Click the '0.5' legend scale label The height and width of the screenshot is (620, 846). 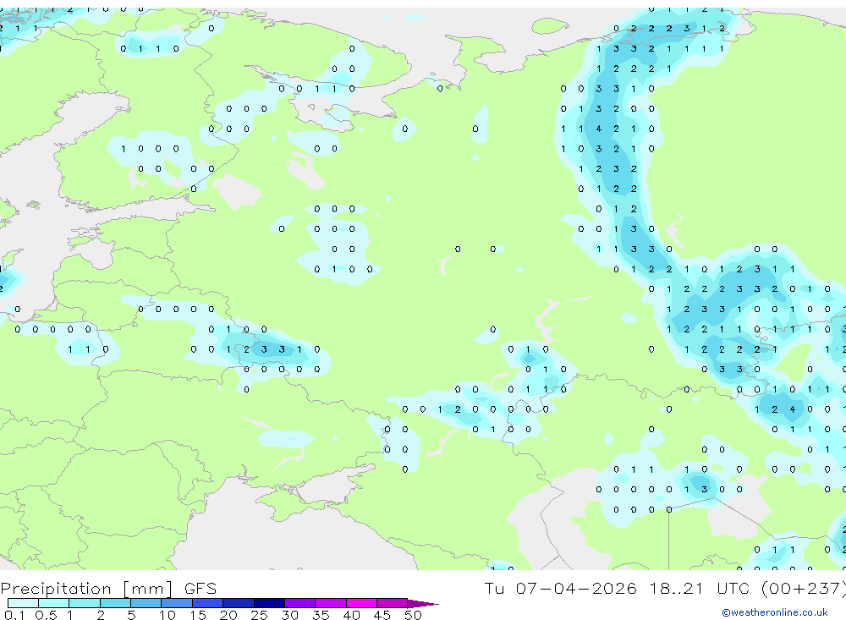46,615
